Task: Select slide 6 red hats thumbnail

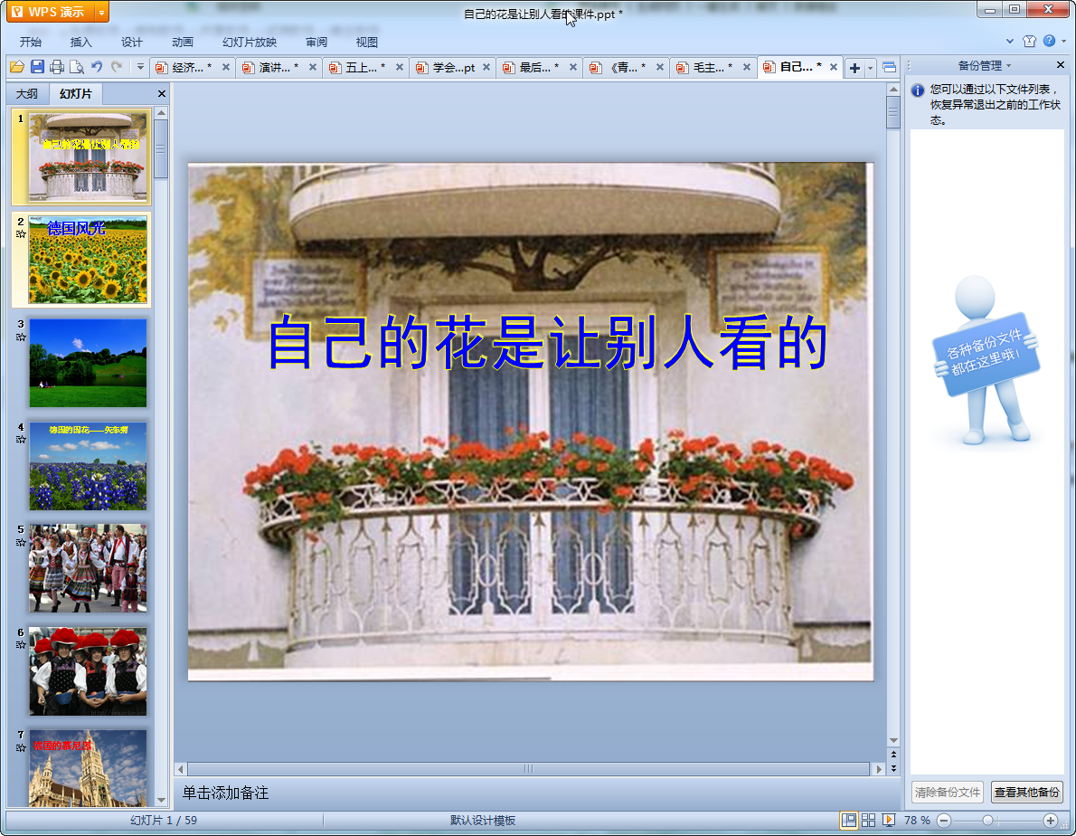Action: 88,671
